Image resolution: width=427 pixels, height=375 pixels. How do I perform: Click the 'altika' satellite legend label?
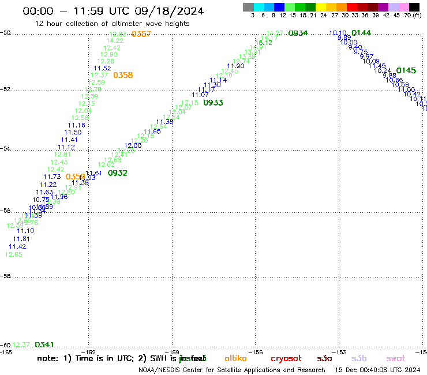235,358
